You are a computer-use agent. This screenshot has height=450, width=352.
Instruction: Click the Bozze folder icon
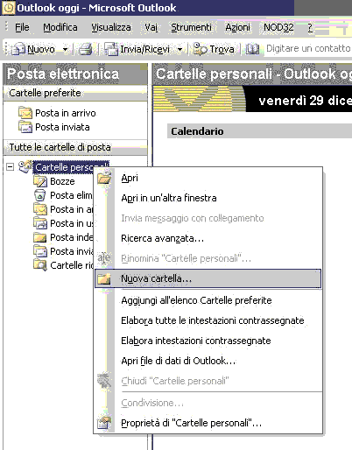(x=40, y=181)
